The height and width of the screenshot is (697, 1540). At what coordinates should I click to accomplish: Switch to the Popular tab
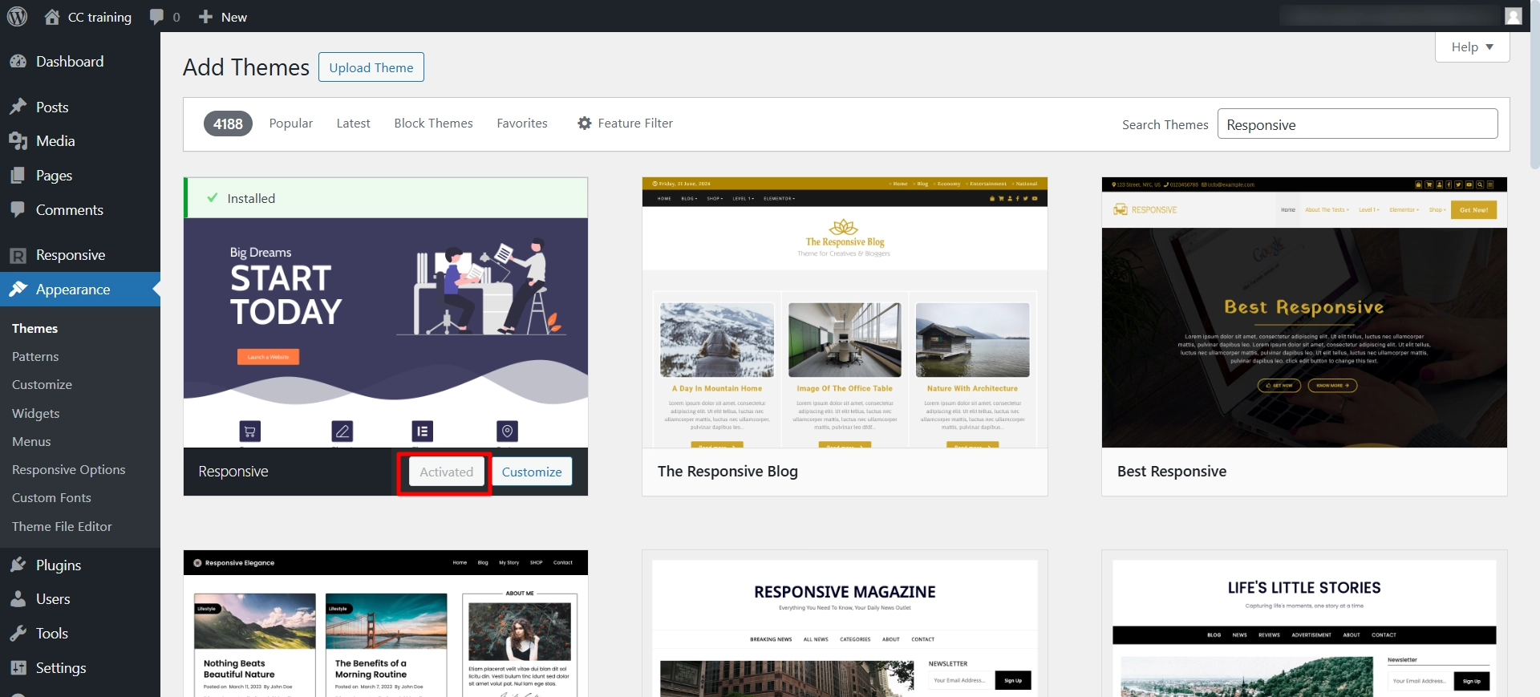coord(291,124)
